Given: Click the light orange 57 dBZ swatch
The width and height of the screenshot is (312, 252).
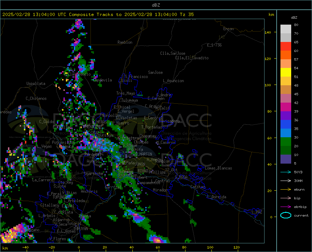Looking at the screenshot, I should pos(286,64).
